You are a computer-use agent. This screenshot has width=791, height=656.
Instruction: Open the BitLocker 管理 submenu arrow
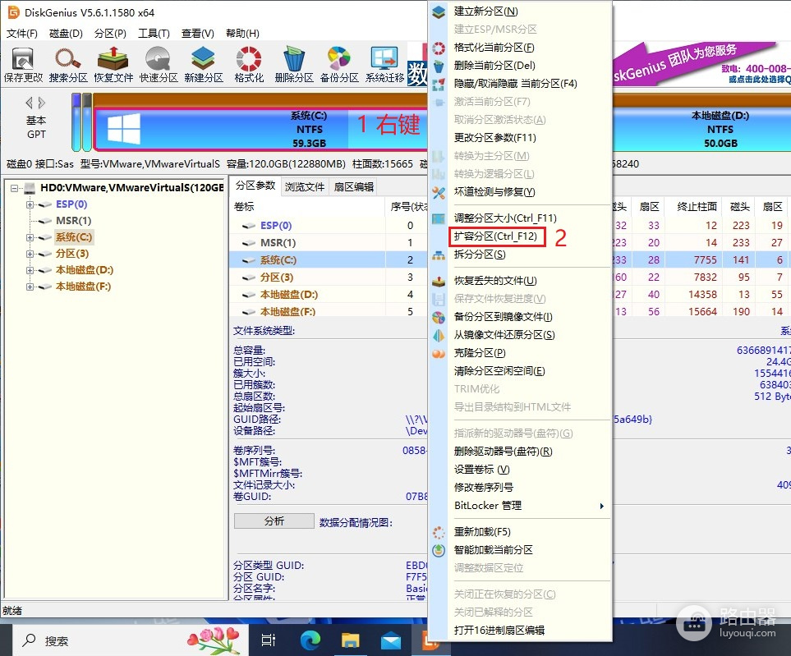(601, 506)
